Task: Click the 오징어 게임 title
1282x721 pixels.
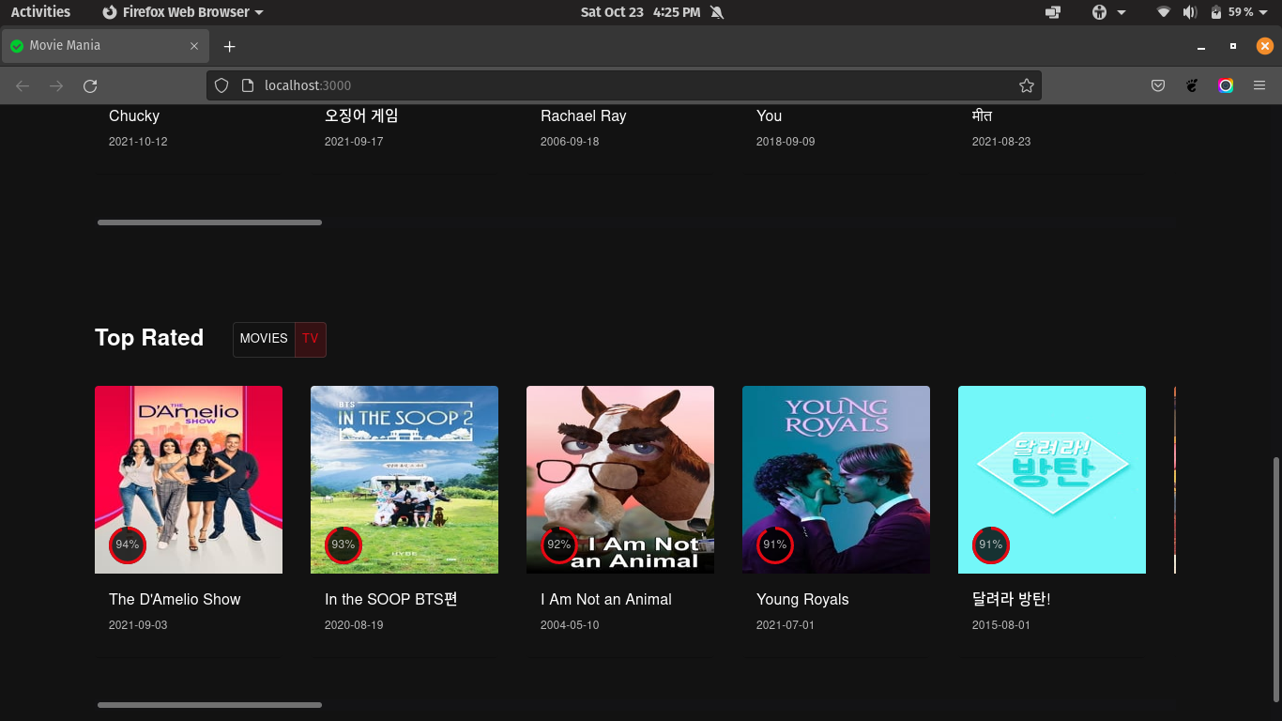Action: pos(361,115)
